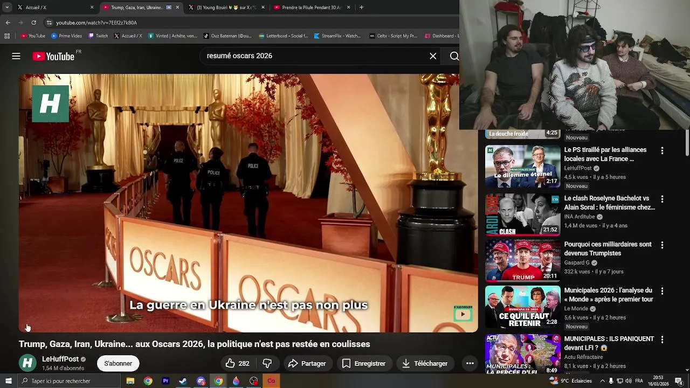The height and width of the screenshot is (388, 690).
Task: Open the volume icon in system tray
Action: [x=629, y=381]
